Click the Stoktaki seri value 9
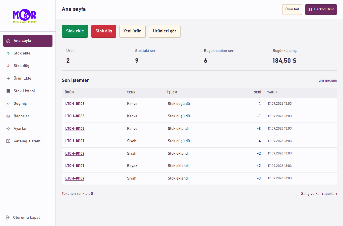The height and width of the screenshot is (226, 343). coord(137,61)
